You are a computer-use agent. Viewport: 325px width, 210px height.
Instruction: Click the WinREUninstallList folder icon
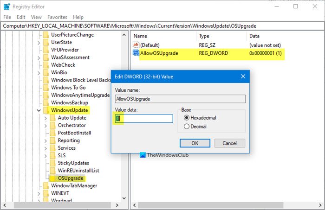point(52,171)
